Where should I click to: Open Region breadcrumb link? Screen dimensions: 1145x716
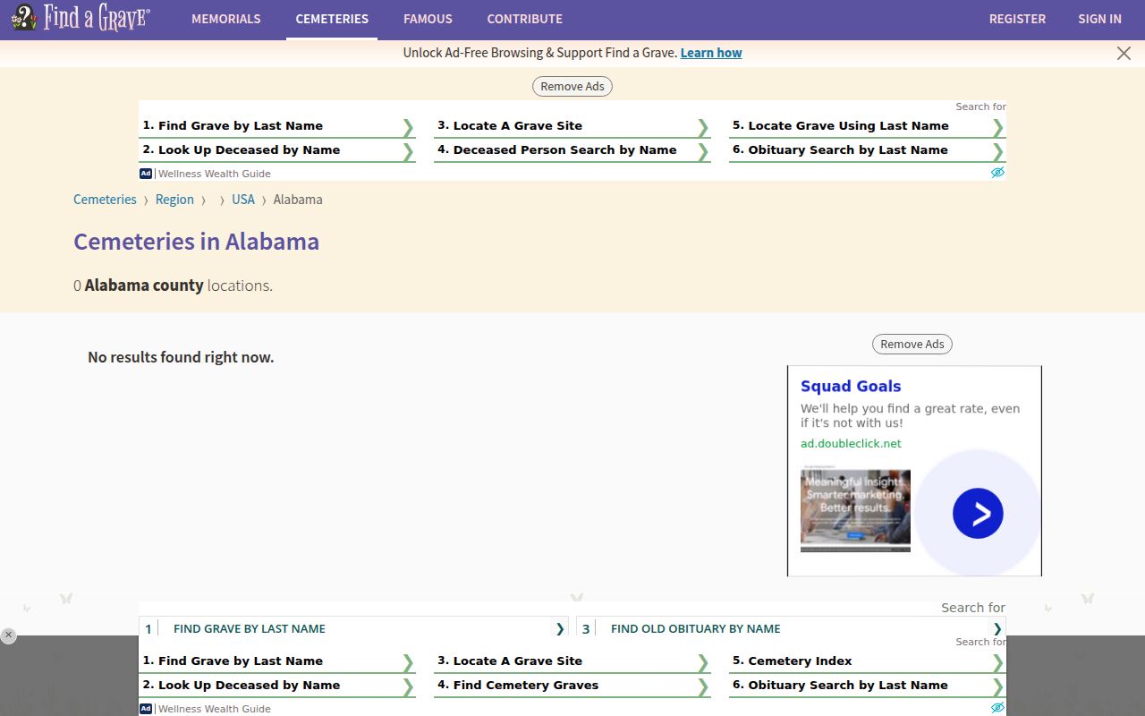pos(174,200)
